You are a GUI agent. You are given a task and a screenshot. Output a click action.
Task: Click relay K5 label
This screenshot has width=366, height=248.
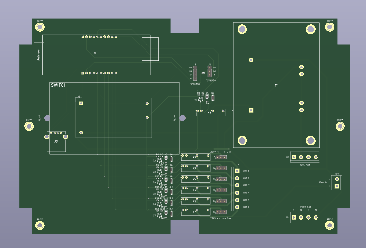click(195, 190)
